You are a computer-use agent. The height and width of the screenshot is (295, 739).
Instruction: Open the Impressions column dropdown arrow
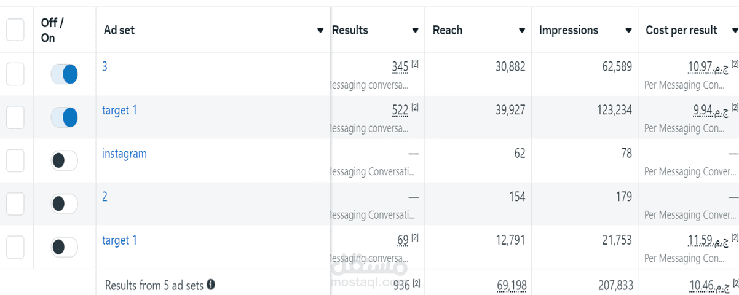628,30
